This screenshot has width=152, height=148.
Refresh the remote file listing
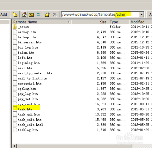point(38,15)
